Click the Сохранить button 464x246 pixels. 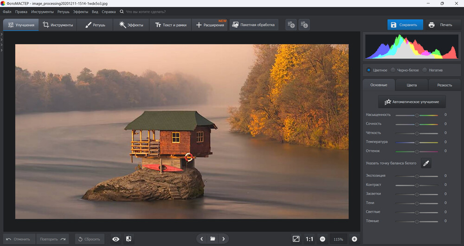click(x=405, y=25)
